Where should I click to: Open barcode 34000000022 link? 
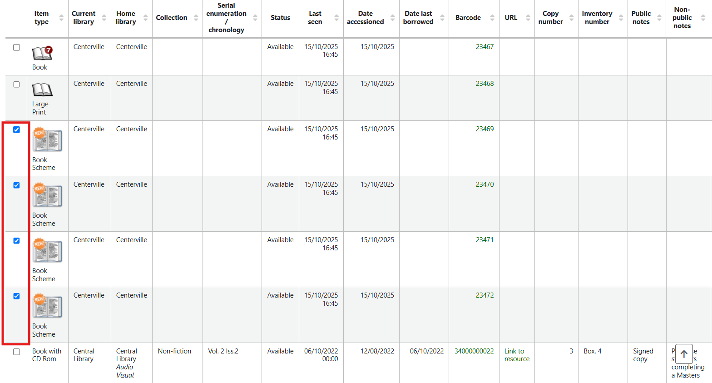click(x=474, y=351)
